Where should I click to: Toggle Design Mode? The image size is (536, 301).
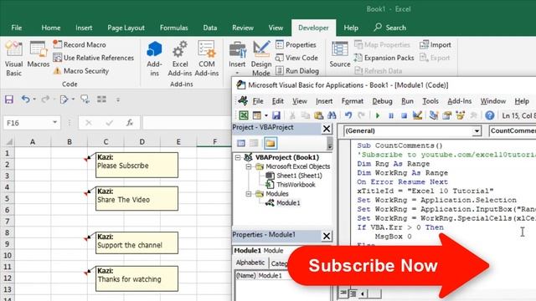click(x=261, y=59)
